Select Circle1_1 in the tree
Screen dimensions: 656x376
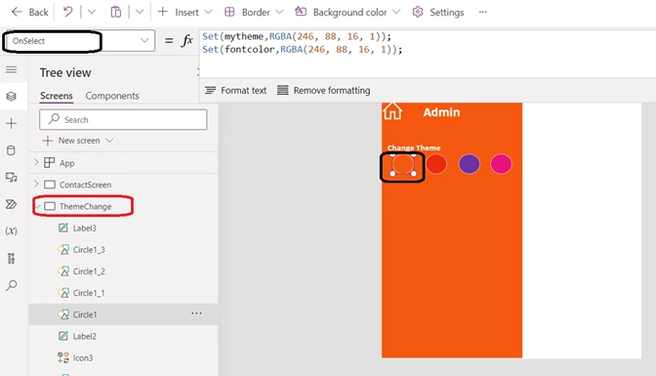89,293
